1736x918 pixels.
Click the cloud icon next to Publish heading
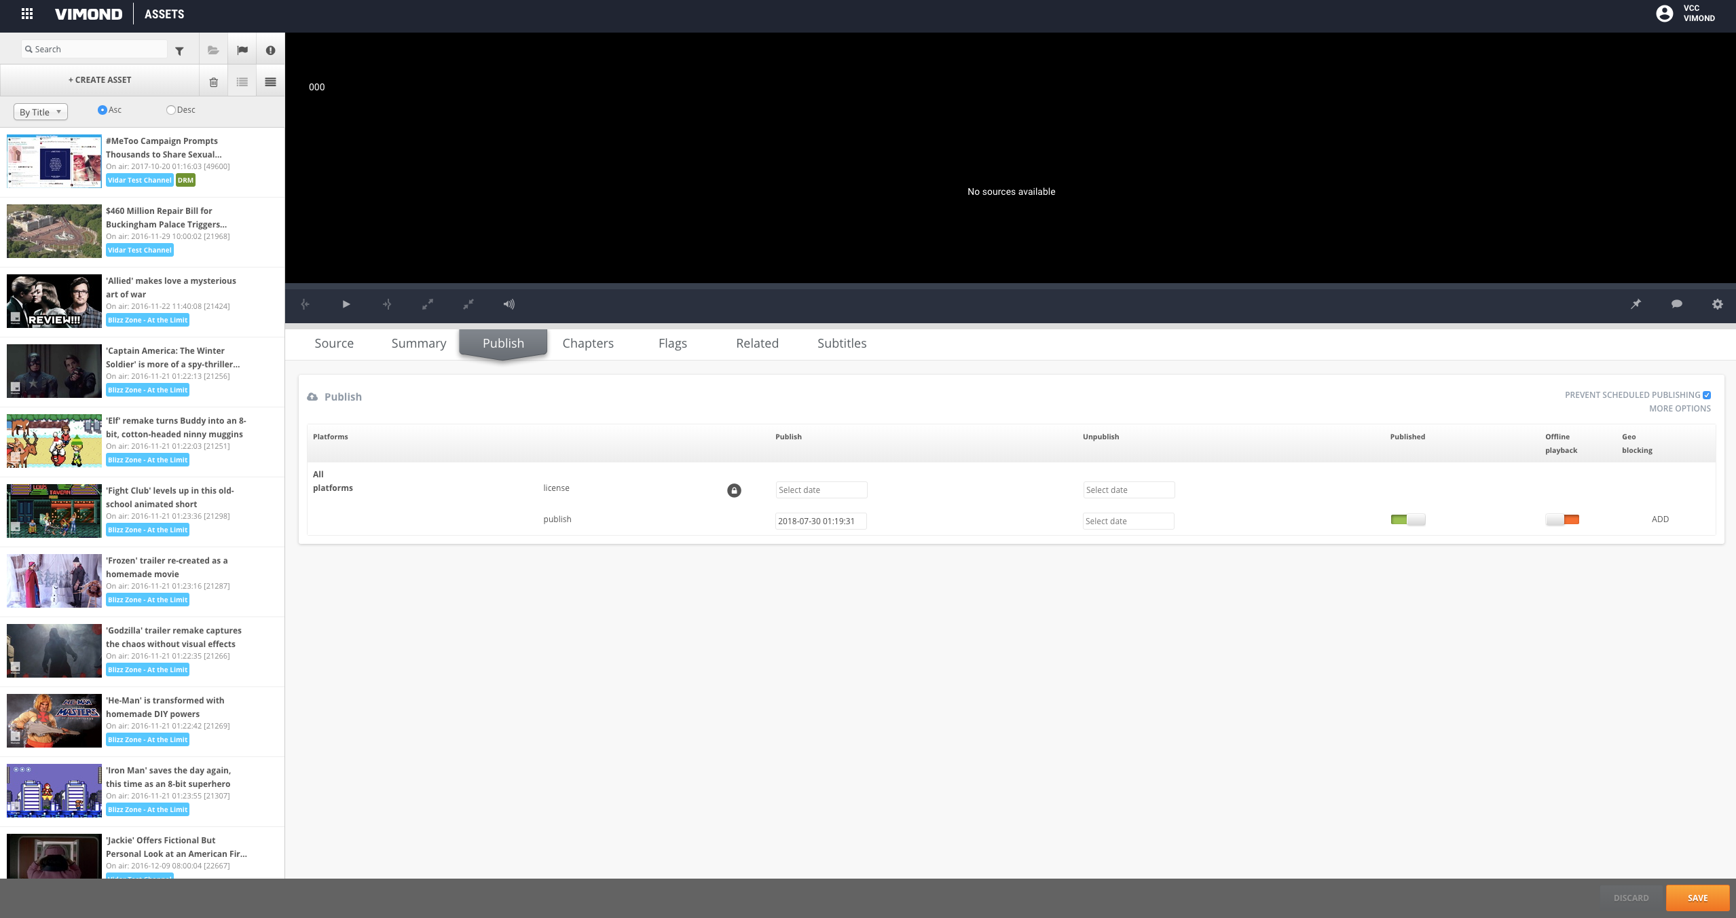tap(312, 397)
